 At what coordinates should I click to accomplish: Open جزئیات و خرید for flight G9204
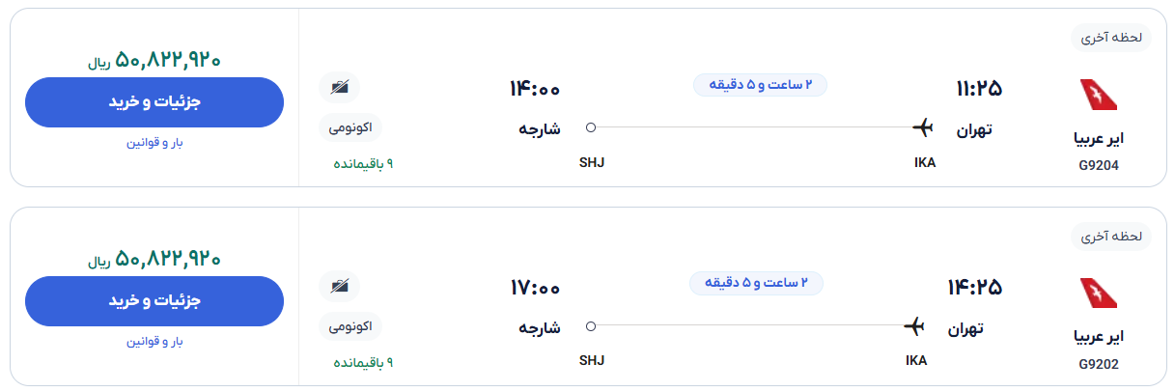(x=154, y=102)
